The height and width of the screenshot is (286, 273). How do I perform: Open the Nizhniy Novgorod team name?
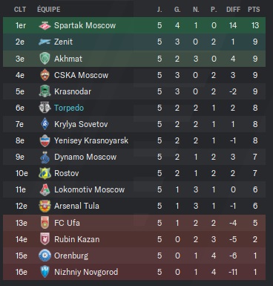(86, 272)
